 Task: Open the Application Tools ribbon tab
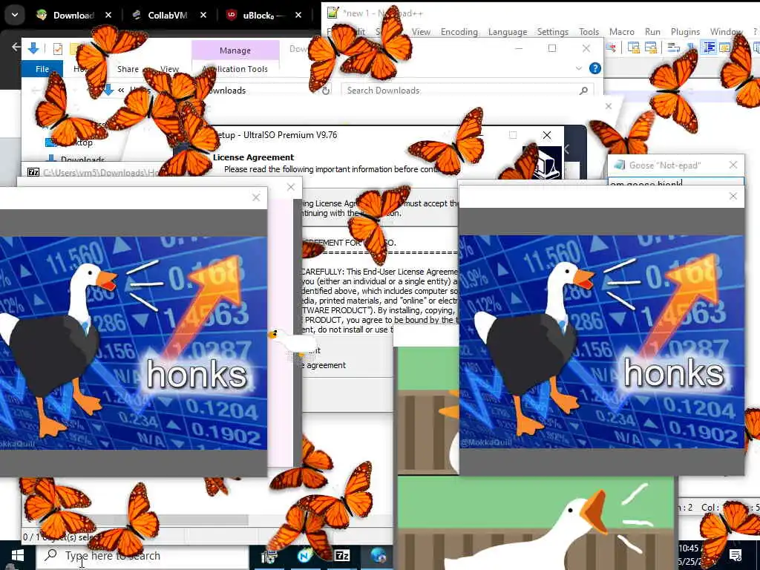tap(235, 69)
